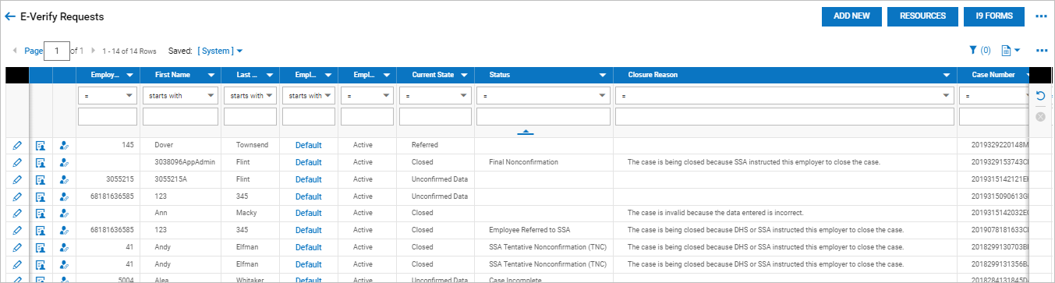Open I9 FORMS button
Image resolution: width=1055 pixels, height=283 pixels.
click(x=993, y=16)
